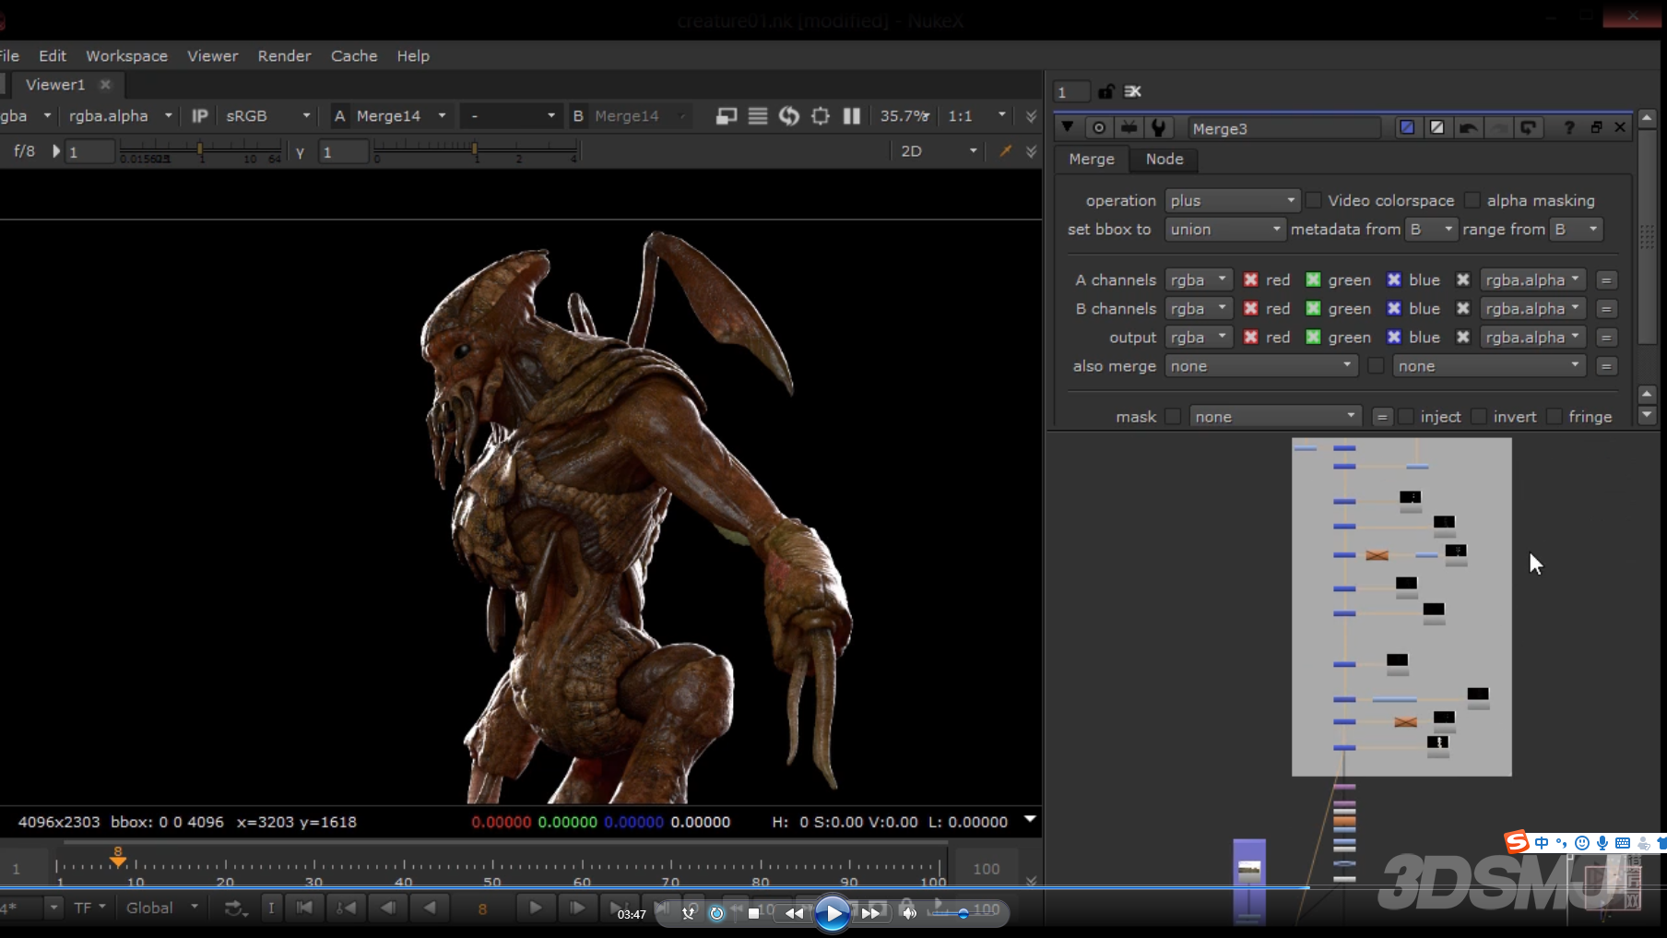The width and height of the screenshot is (1667, 938).
Task: Toggle output blue checkbox
Action: 1394,337
